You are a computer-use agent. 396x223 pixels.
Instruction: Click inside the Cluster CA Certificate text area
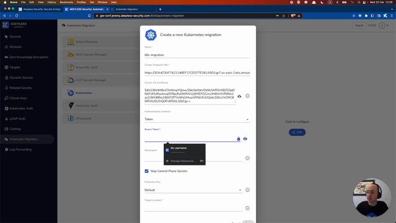pyautogui.click(x=190, y=96)
